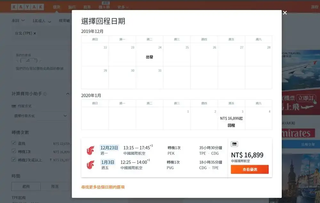Viewport: 320px width, 203px height.
Task: Select December 27 in the return calendar
Action: [231, 54]
